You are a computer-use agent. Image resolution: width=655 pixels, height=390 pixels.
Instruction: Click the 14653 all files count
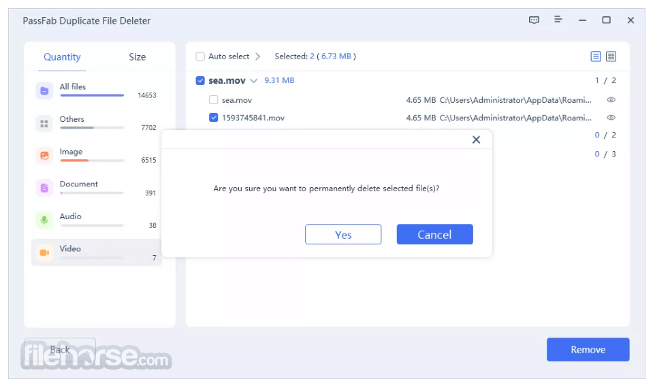point(147,95)
